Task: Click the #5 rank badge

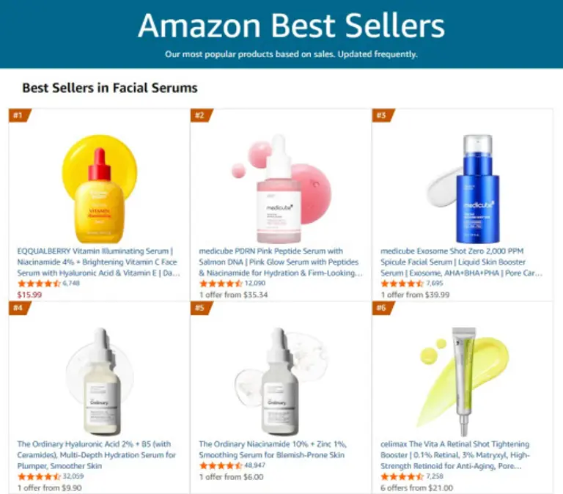Action: click(202, 308)
